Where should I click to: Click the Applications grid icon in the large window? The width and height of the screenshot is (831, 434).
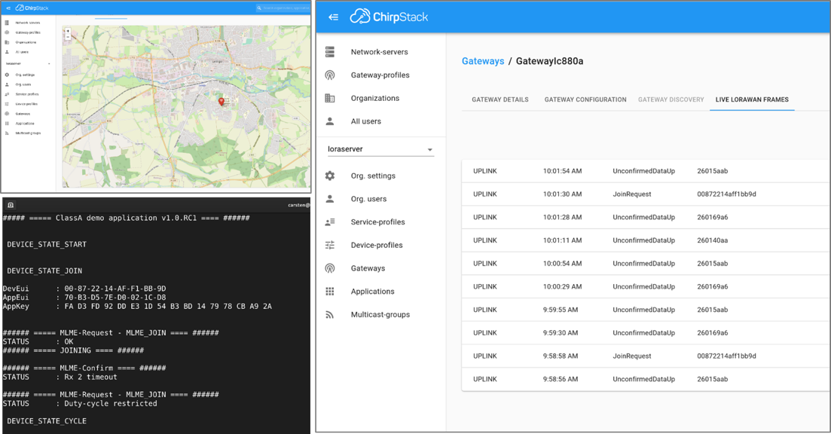pyautogui.click(x=330, y=292)
